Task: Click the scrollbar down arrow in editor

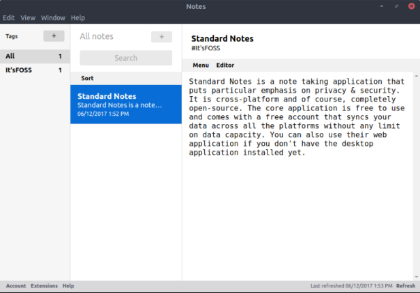Action: pos(417,277)
